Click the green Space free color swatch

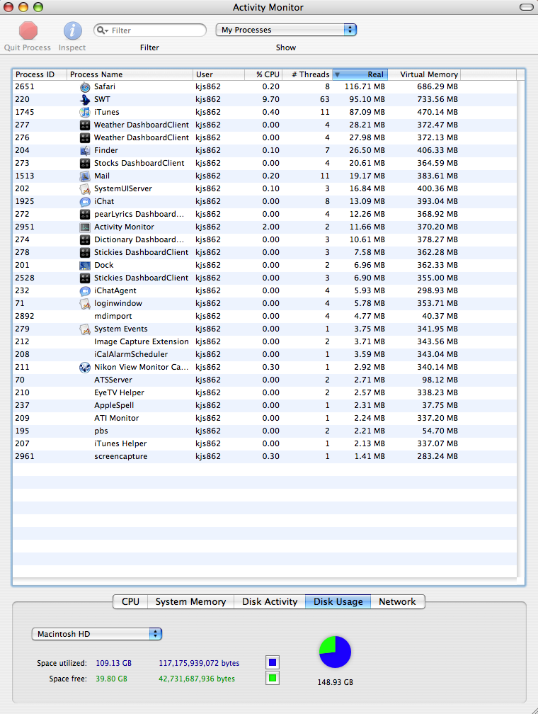coord(273,678)
